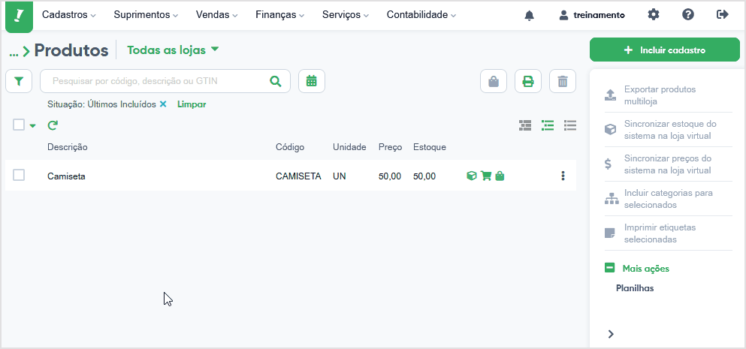
Task: Switch to the compact list view
Action: pos(570,125)
